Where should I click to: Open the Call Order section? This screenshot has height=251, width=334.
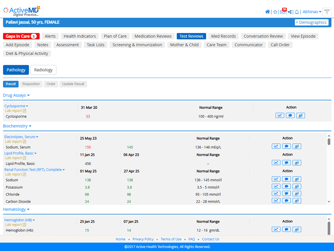(x=280, y=45)
